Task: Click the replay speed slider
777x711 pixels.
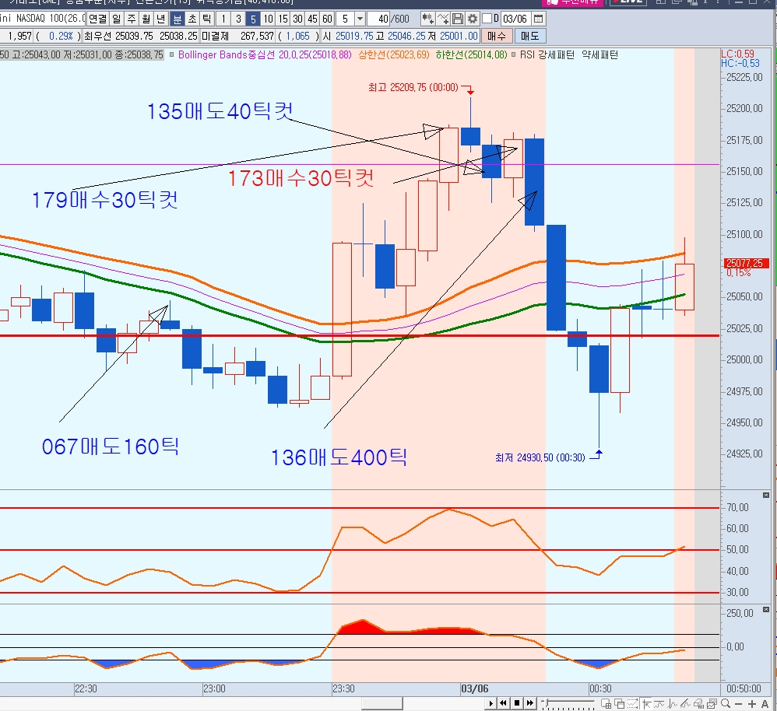Action: point(568,703)
